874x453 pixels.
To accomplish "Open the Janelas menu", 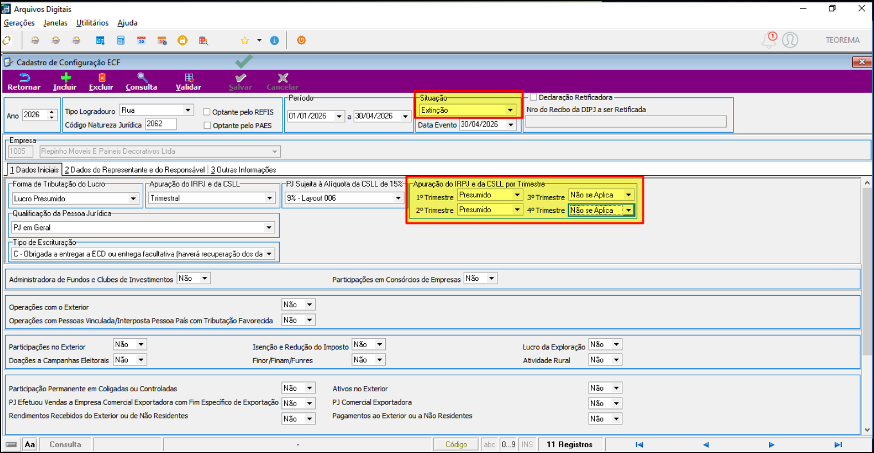I will (56, 23).
